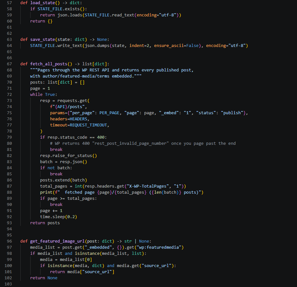Click the save_state function name
This screenshot has width=297, height=287.
pyautogui.click(x=42, y=39)
